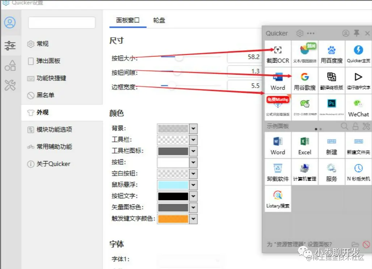Click the folder icon at panel bottom
This screenshot has height=269, width=372.
(x=355, y=244)
